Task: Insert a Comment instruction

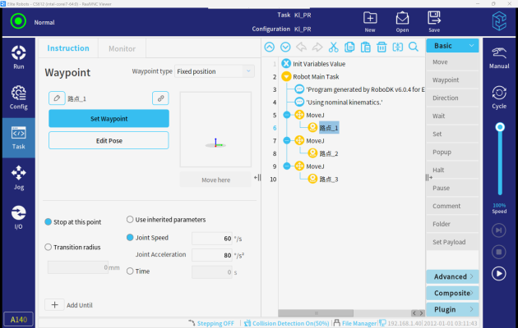Action: click(452, 206)
